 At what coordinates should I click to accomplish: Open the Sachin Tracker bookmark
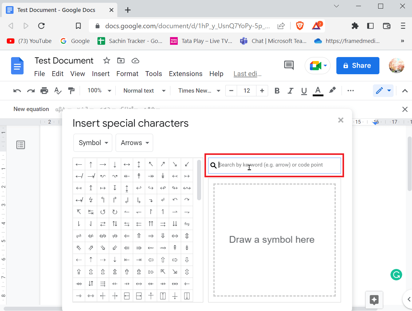tap(130, 41)
